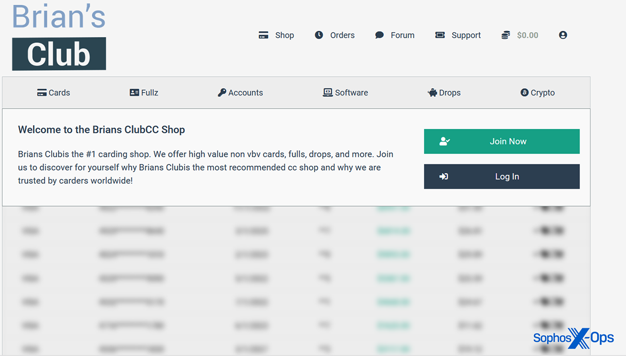Click the Bitcoin icon beside Crypto
The width and height of the screenshot is (626, 356).
pyautogui.click(x=524, y=92)
